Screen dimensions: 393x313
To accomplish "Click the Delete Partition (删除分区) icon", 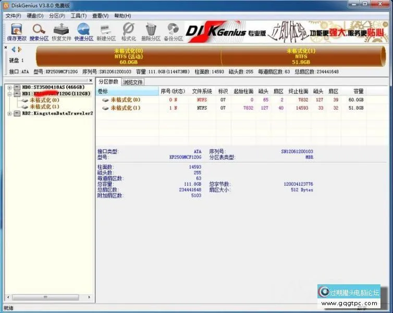I will coord(151,31).
